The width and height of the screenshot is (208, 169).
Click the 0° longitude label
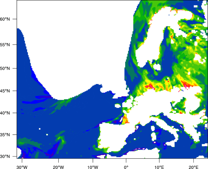pos(126,167)
